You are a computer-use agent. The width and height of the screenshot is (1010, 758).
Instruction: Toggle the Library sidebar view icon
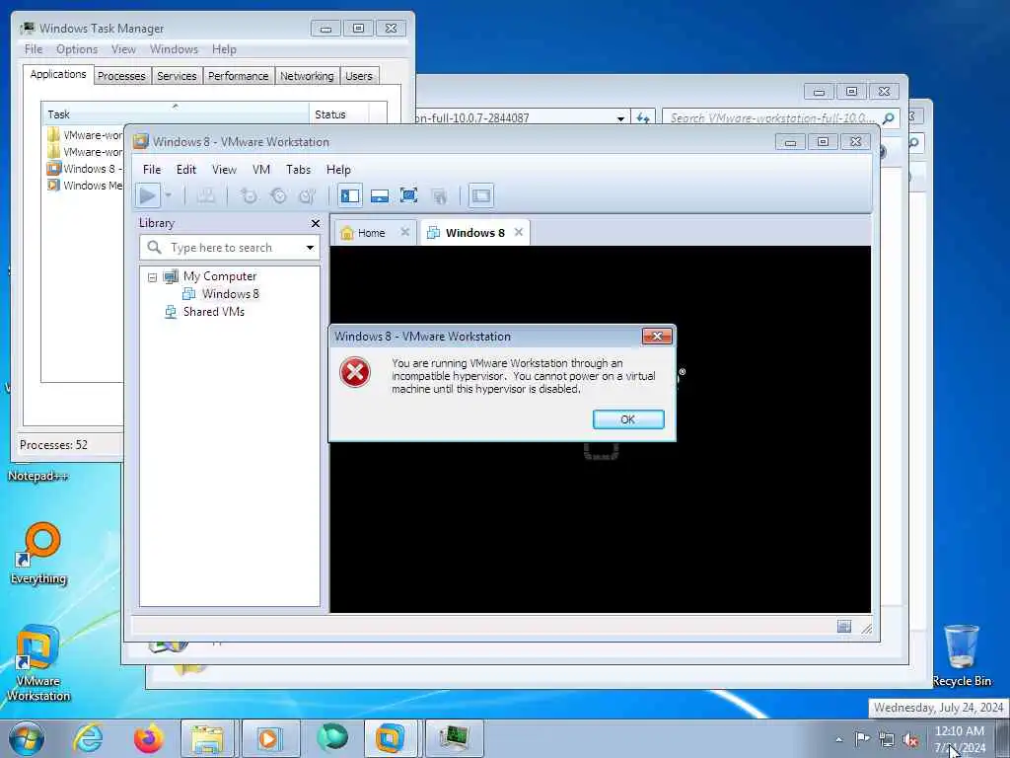coord(350,195)
